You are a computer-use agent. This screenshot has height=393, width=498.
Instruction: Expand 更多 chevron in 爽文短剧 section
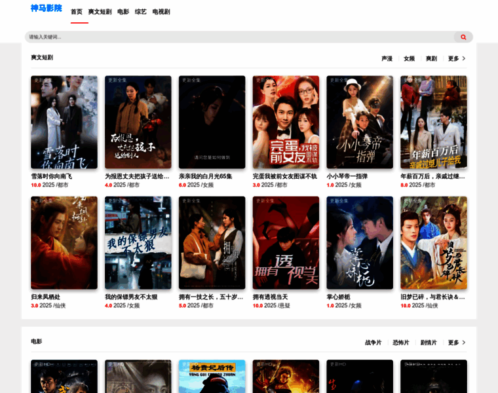pos(463,58)
